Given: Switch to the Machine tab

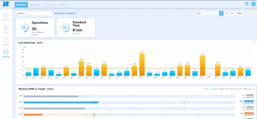Looking at the screenshot, I should coord(36,5).
